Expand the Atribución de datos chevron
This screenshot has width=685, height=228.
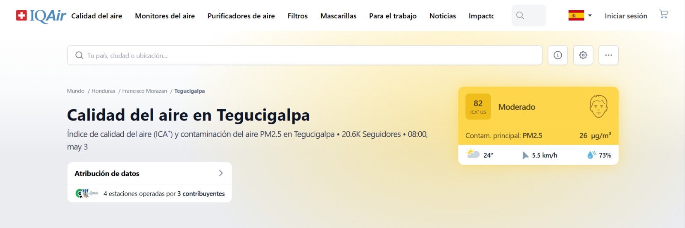click(x=221, y=173)
